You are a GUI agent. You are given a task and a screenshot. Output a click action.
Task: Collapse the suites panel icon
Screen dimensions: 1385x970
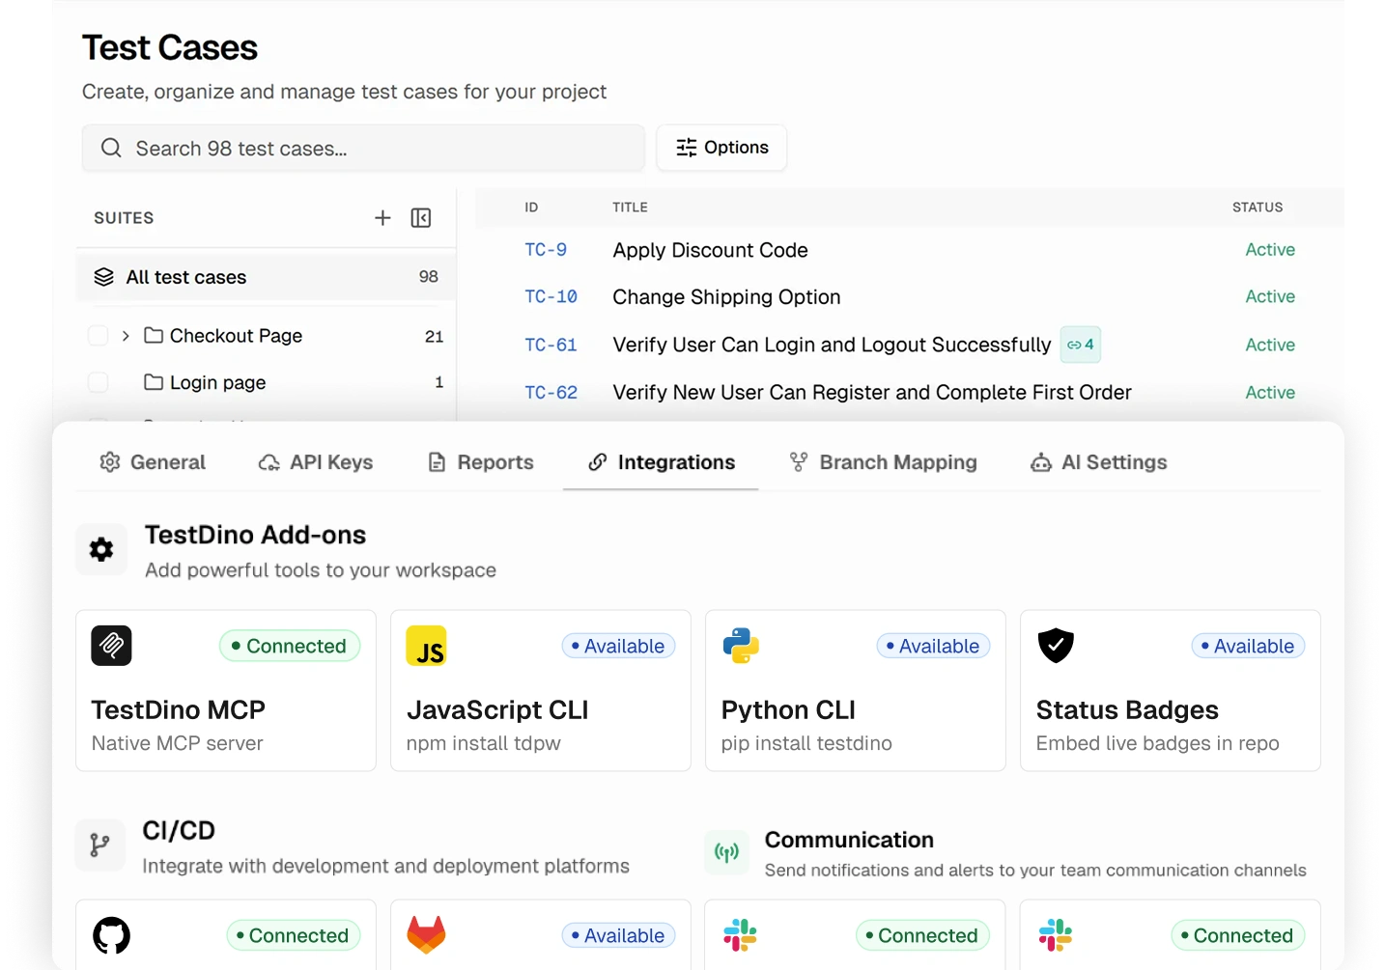[421, 218]
